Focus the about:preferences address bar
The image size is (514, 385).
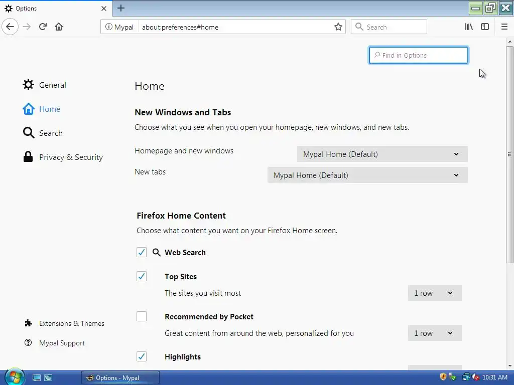(236, 27)
